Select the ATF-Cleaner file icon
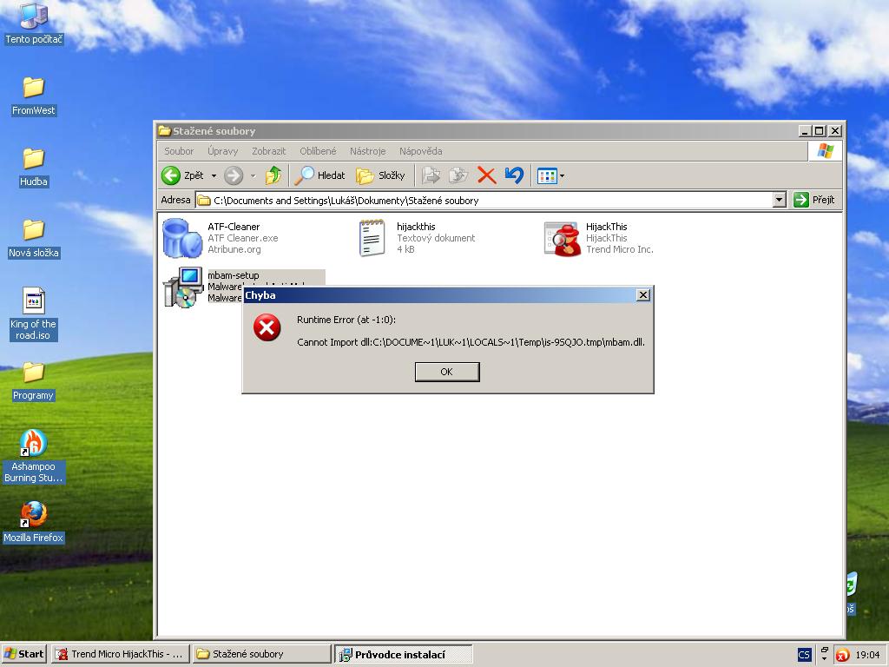 (182, 238)
